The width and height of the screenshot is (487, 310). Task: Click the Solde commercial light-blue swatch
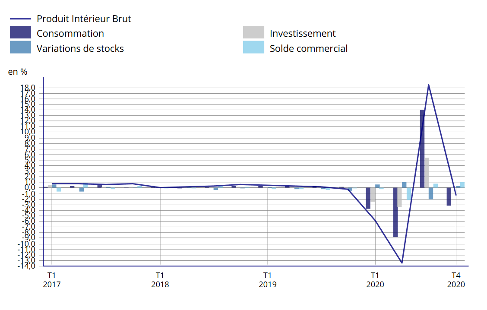[x=253, y=48]
